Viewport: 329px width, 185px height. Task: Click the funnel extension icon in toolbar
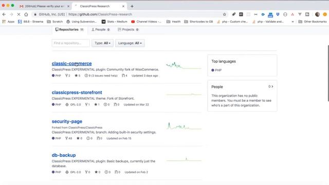pyautogui.click(x=300, y=14)
